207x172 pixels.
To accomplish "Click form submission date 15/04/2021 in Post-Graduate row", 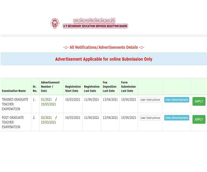I will click(129, 118).
